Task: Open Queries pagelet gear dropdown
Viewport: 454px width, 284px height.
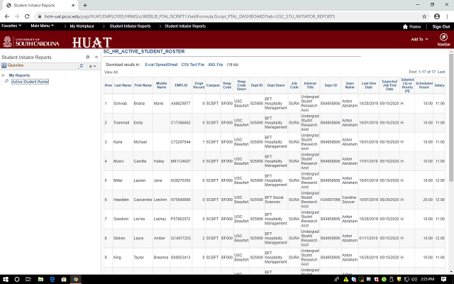Action: (92, 66)
